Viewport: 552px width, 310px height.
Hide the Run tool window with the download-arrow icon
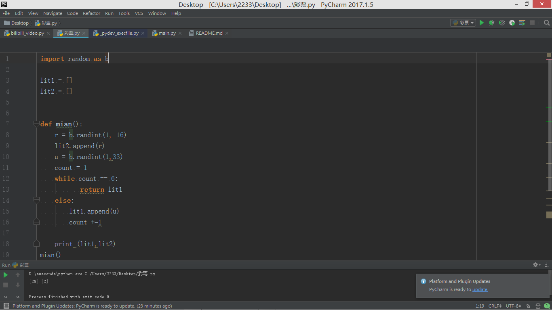point(546,265)
